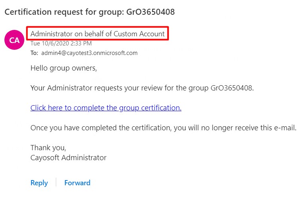Click the Hello group owners greeting line
This screenshot has height=202, width=307.
(x=64, y=68)
